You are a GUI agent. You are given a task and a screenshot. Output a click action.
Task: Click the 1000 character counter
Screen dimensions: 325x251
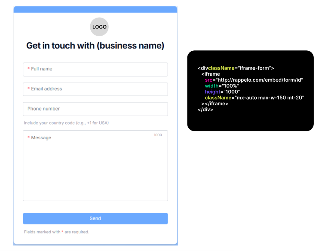point(158,135)
